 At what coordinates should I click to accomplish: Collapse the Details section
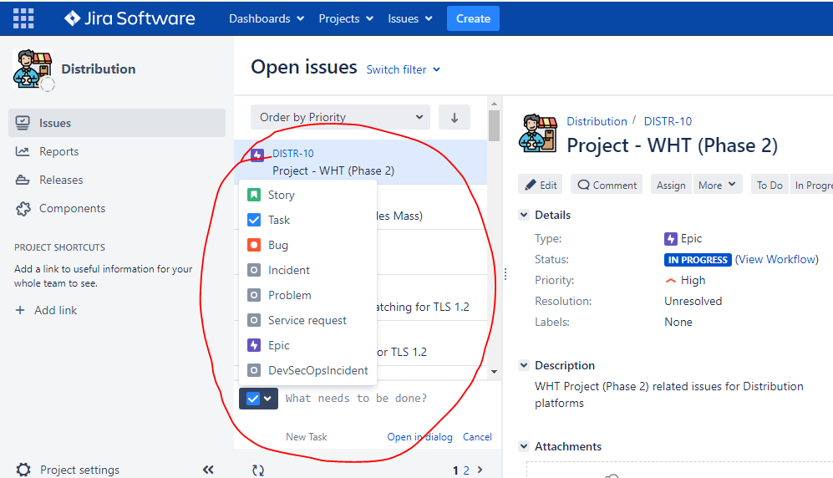[524, 215]
